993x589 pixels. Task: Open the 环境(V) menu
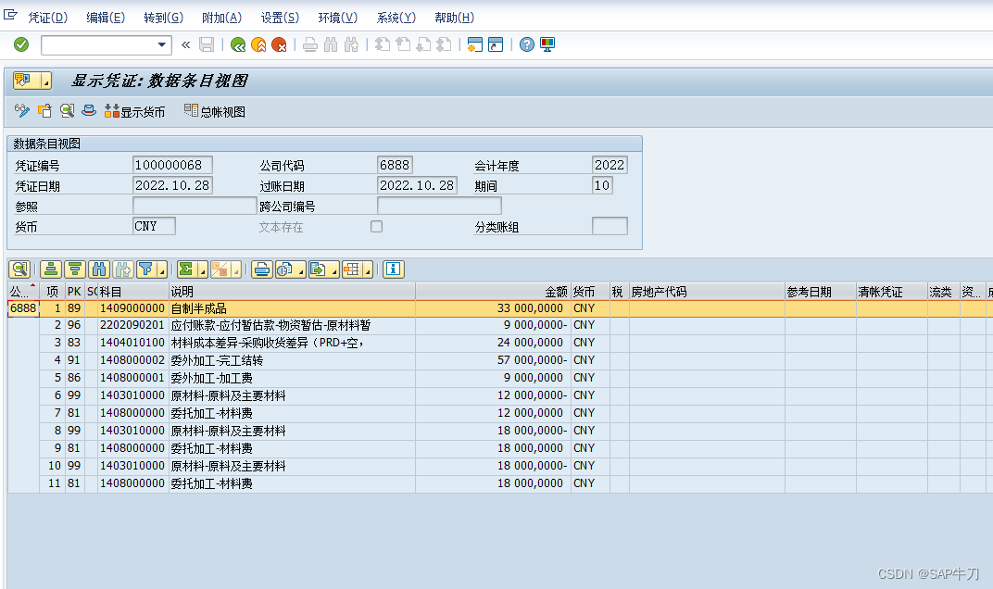337,18
